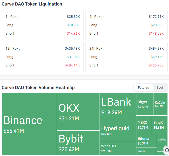
Task: Click the Short label in 1h Rekt card
Action: point(10,33)
